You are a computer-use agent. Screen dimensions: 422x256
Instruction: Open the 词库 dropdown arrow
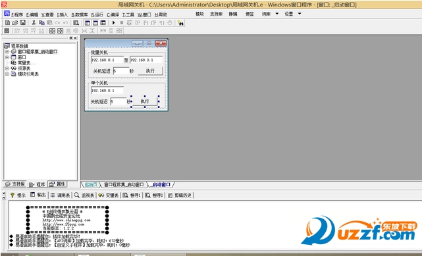coord(277,14)
